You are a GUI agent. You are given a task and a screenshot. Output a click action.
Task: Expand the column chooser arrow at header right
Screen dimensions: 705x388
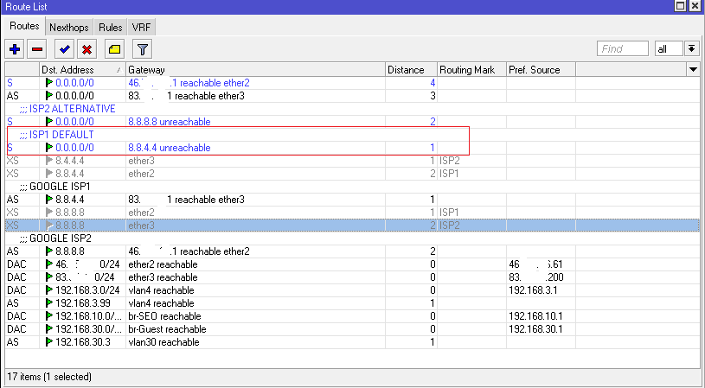pyautogui.click(x=692, y=69)
